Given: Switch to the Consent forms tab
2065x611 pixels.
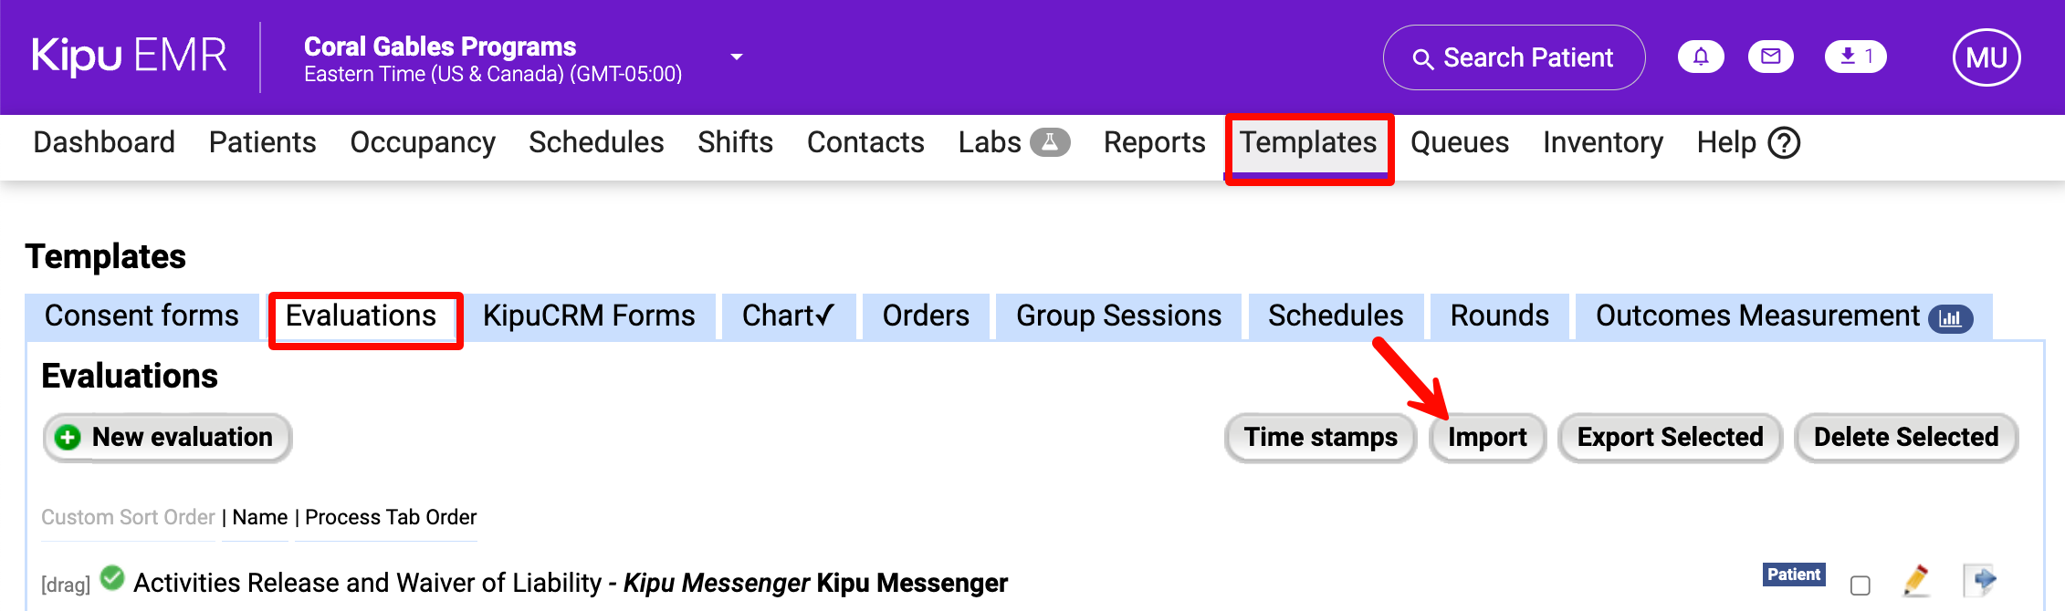Looking at the screenshot, I should coord(142,316).
